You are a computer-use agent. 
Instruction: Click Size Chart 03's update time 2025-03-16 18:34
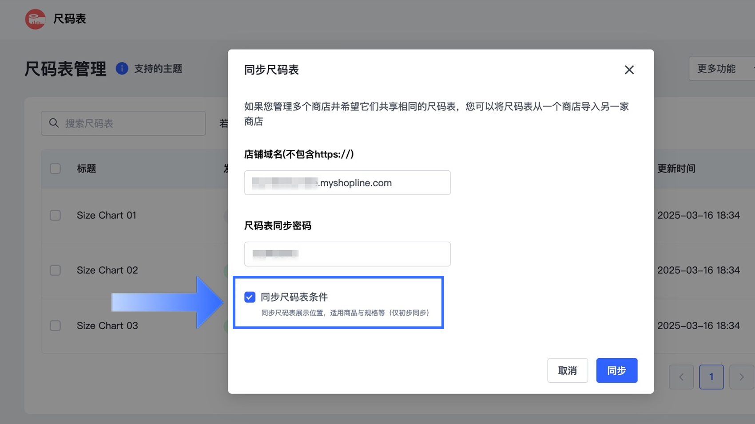coord(699,326)
